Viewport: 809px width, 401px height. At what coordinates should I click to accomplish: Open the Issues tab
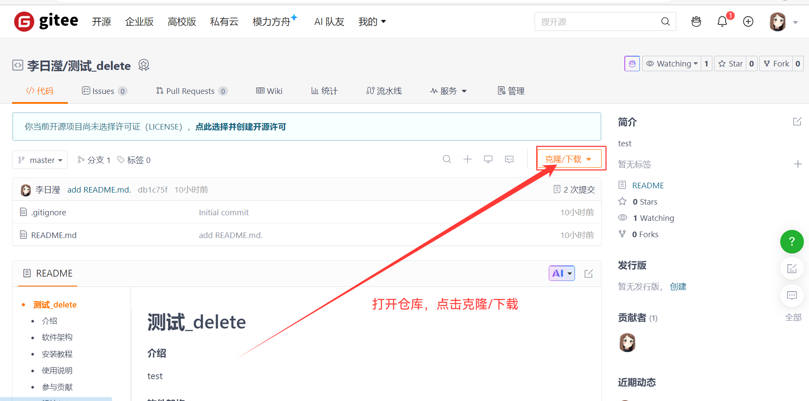(104, 91)
